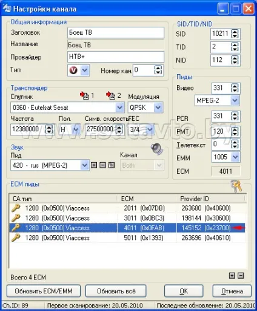
Task: Click the Заголовок text field
Action: (116, 33)
